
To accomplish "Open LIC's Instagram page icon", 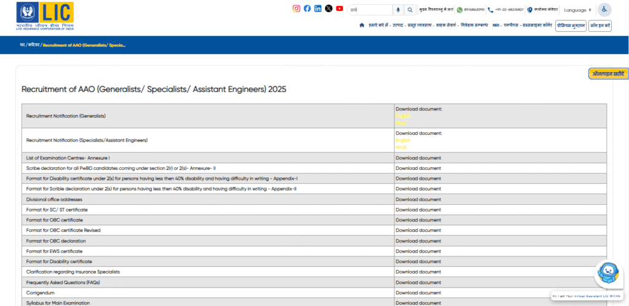I will 296,9.
